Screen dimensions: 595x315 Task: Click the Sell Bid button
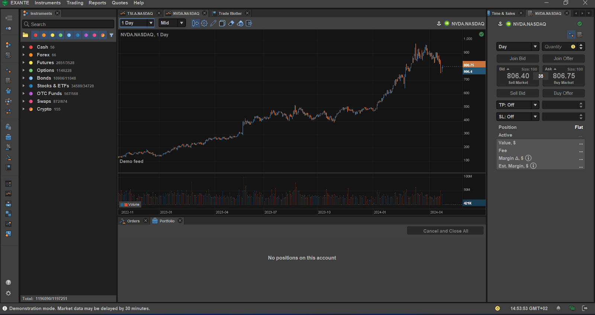click(518, 93)
